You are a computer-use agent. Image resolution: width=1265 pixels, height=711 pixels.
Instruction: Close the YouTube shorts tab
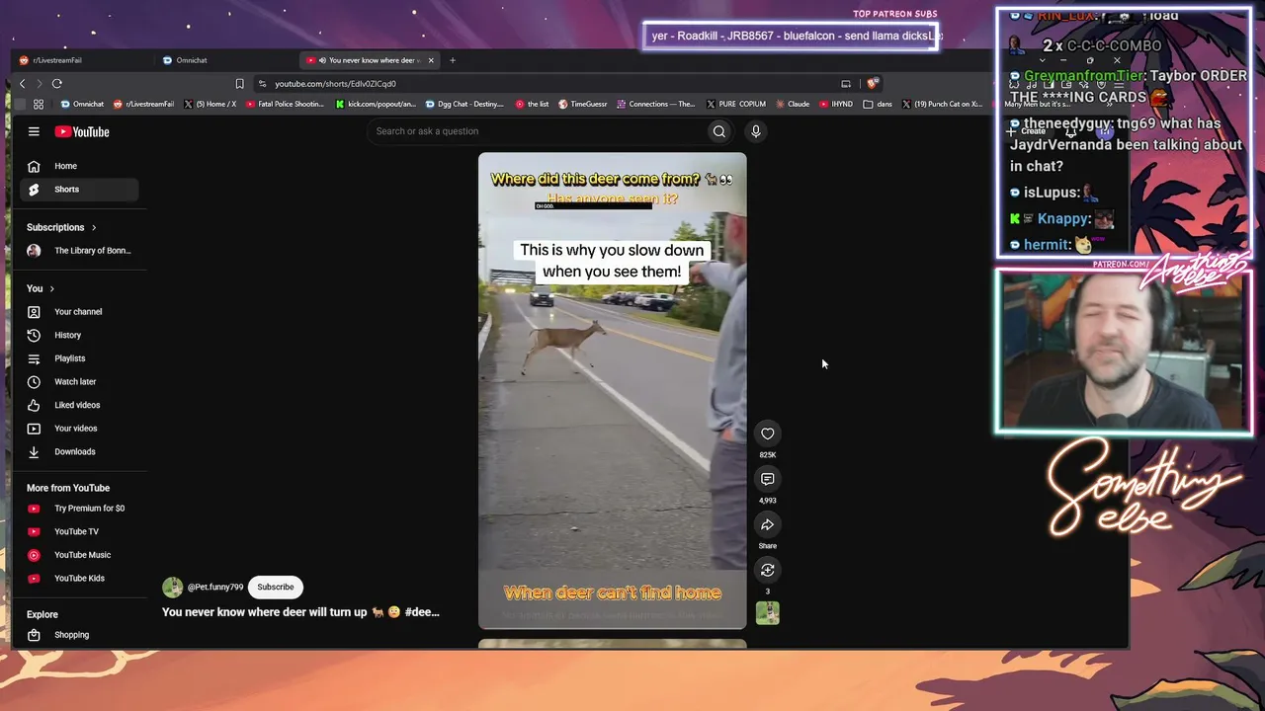click(431, 60)
